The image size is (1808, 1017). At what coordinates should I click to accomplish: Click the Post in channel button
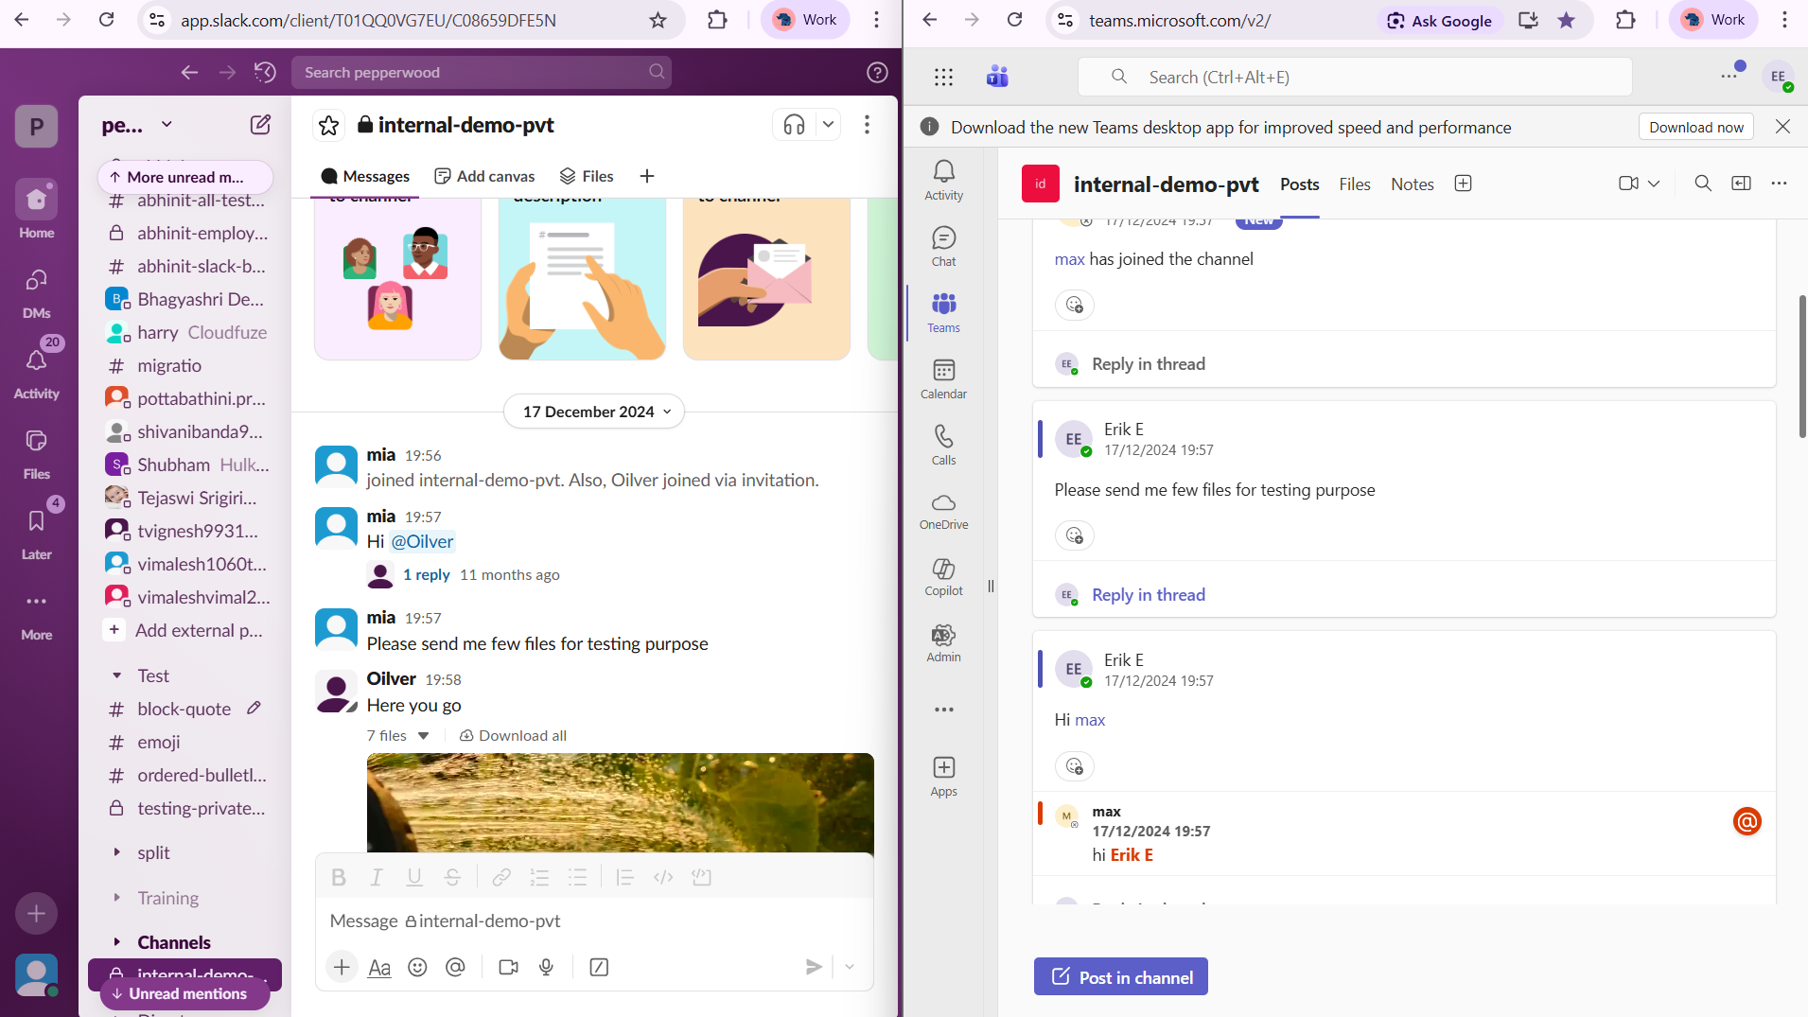(x=1120, y=975)
